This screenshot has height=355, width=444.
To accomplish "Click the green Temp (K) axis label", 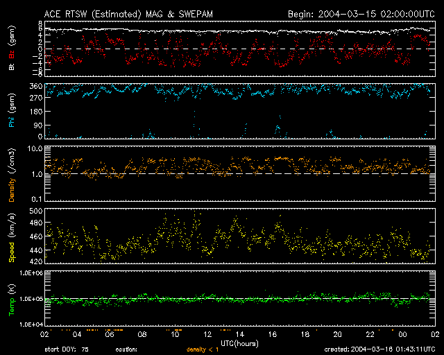I will pos(12,300).
